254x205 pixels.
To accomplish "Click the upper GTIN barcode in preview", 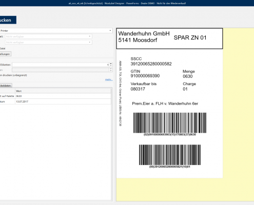I will point(170,123).
